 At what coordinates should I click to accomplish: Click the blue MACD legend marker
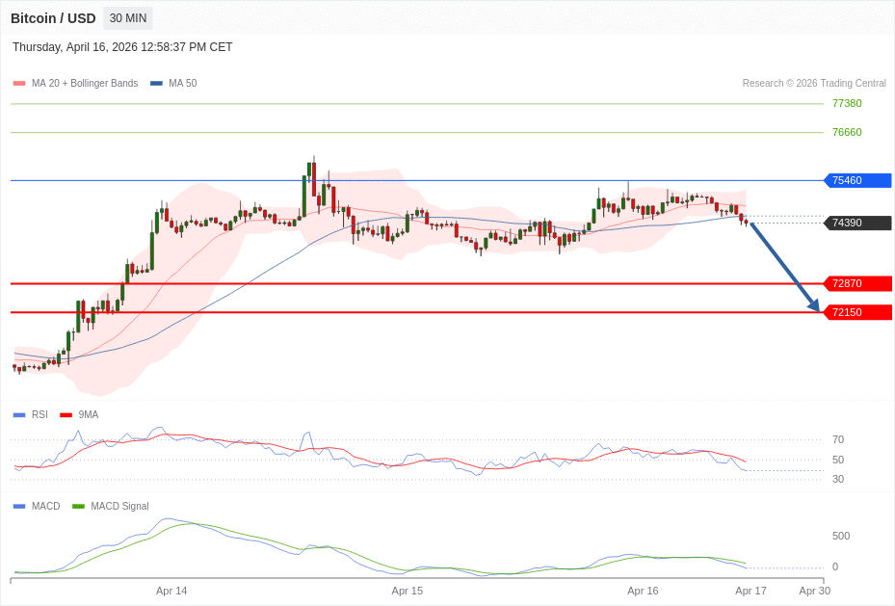[x=19, y=506]
